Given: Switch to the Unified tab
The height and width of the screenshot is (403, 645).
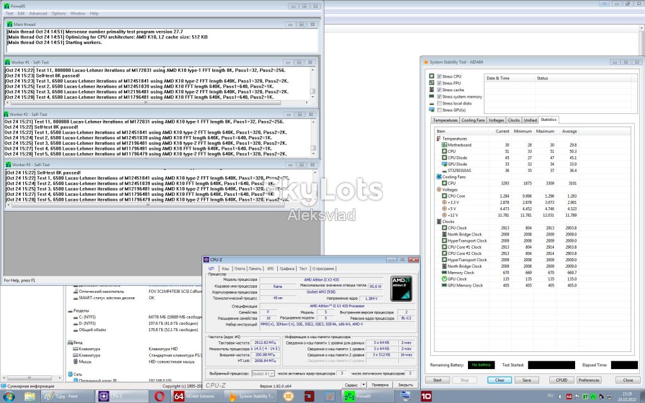Looking at the screenshot, I should click(530, 120).
